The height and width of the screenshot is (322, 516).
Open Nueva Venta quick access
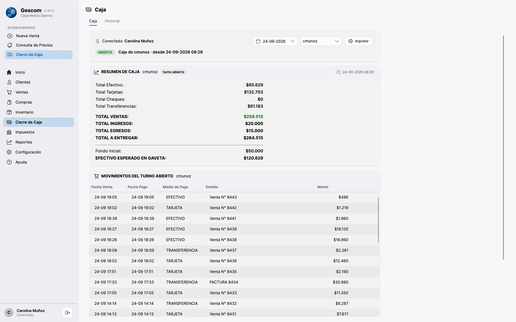click(38, 36)
